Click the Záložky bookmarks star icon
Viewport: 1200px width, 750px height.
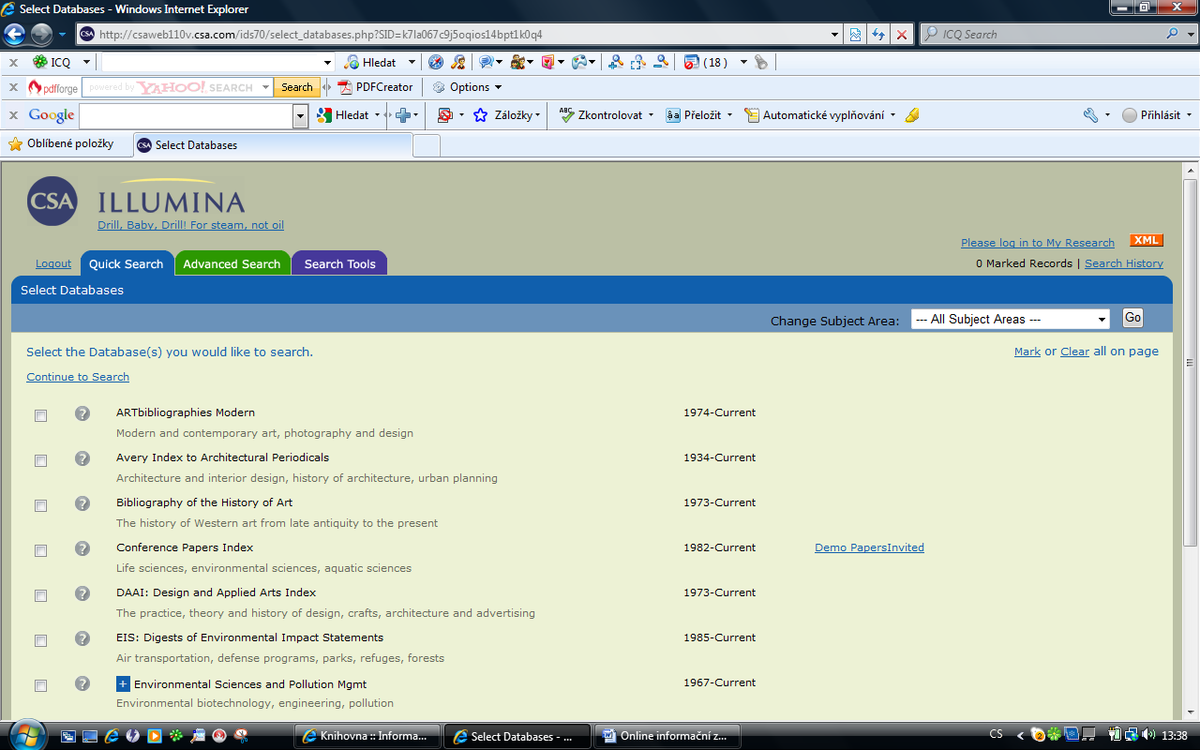pos(481,115)
